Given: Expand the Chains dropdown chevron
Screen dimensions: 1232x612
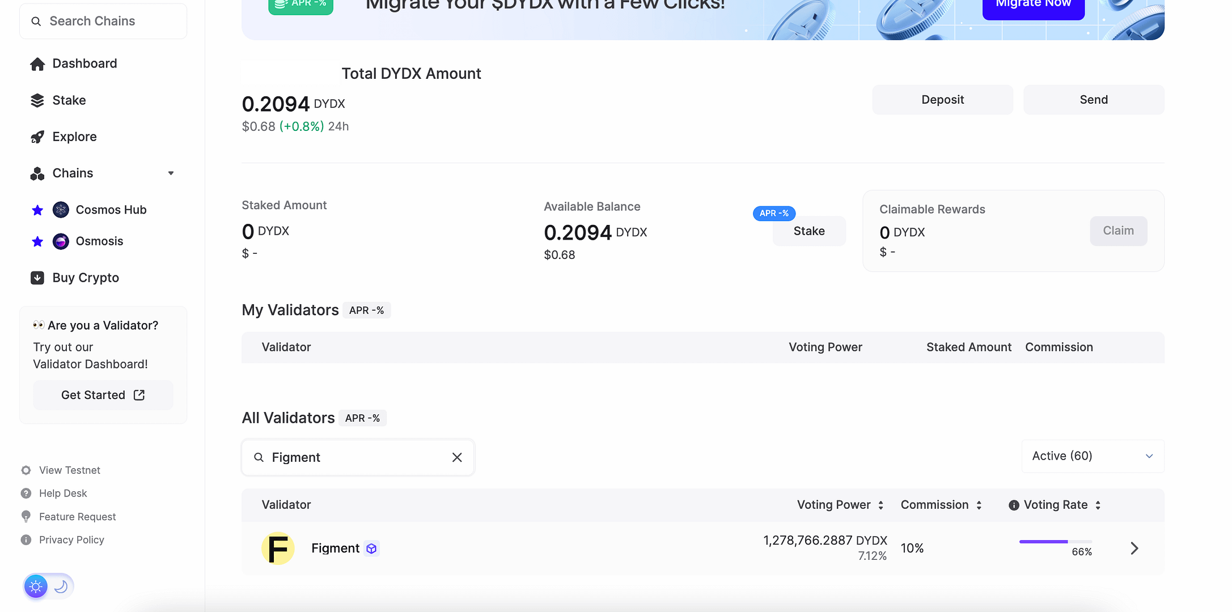Looking at the screenshot, I should tap(171, 173).
